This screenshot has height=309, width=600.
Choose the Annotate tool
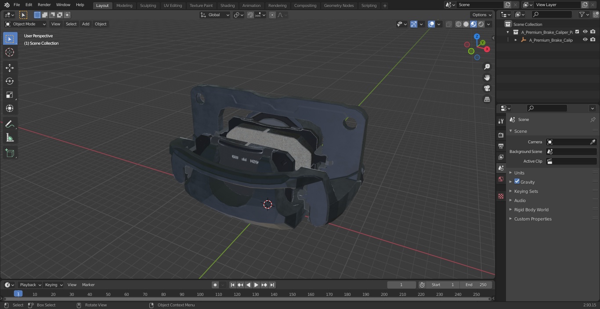point(10,124)
